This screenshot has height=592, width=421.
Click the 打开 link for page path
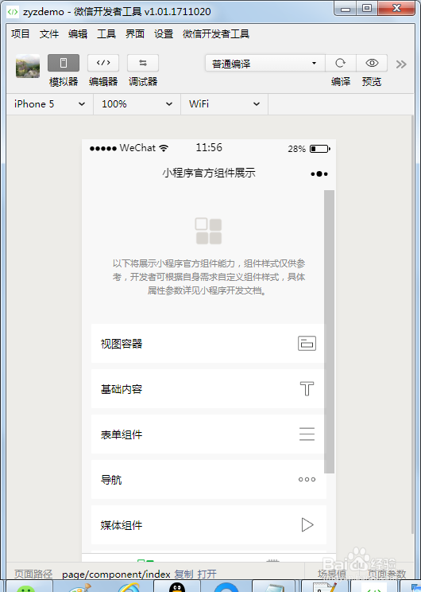207,574
